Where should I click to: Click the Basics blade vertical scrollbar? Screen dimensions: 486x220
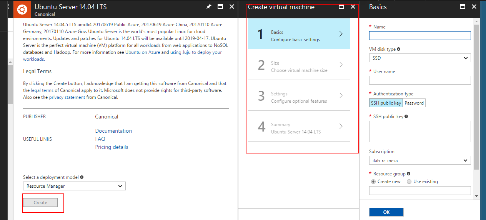[477, 96]
